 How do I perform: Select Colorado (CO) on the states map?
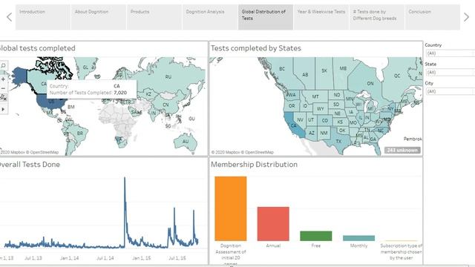(x=325, y=120)
